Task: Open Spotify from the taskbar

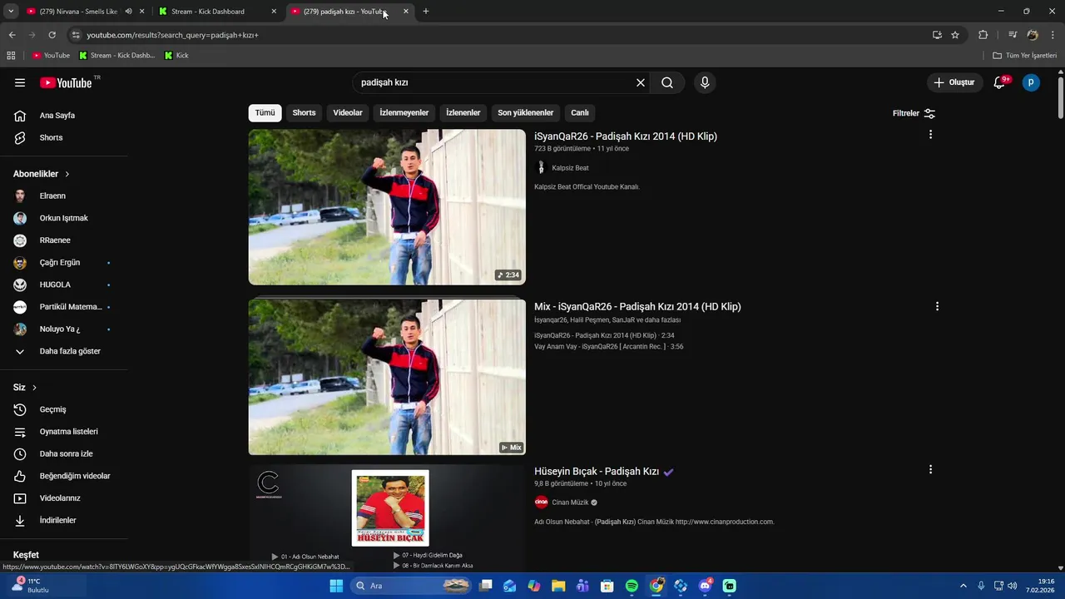Action: [632, 586]
